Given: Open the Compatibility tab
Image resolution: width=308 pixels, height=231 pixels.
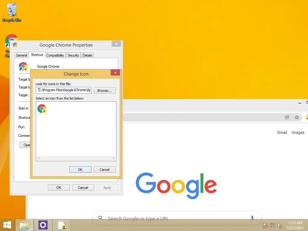Looking at the screenshot, I should (x=55, y=55).
